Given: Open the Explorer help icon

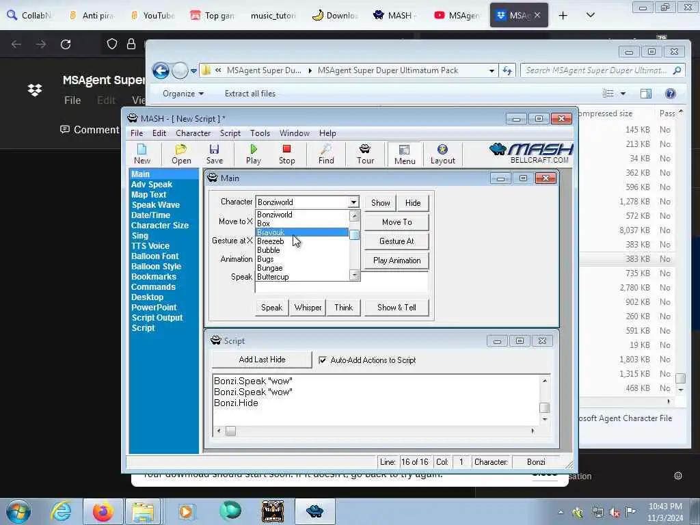Looking at the screenshot, I should tap(670, 93).
